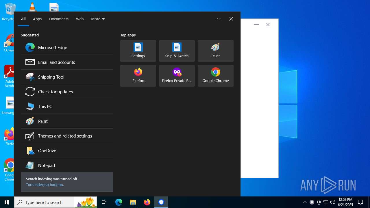Click Turn indexing back on link
The width and height of the screenshot is (370, 208).
(45, 185)
